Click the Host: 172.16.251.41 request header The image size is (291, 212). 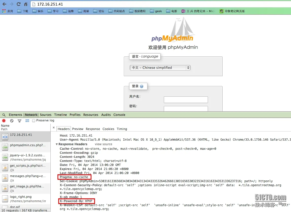76,136
